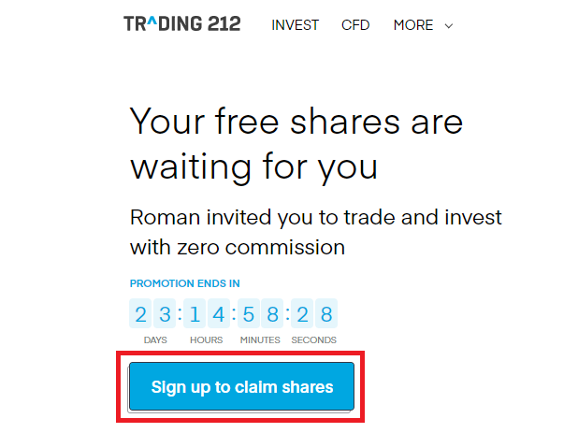Open the CFD menu item
Image resolution: width=578 pixels, height=433 pixels.
355,25
